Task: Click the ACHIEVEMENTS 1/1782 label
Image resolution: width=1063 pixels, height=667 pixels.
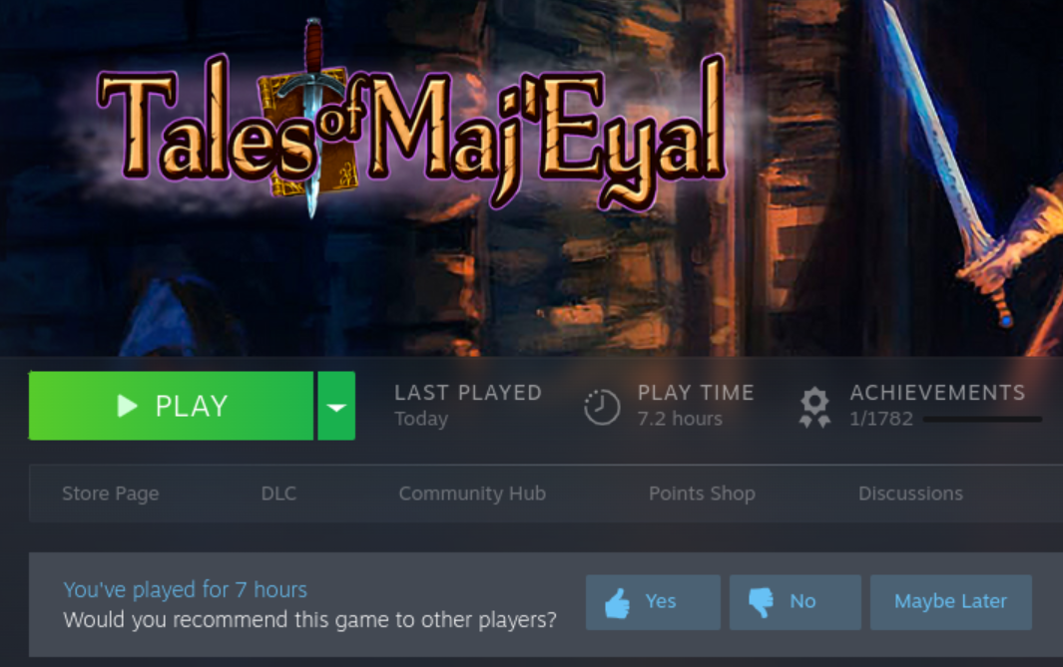Action: 937,405
